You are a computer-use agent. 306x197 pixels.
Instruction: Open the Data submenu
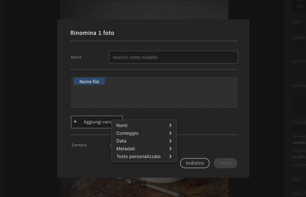coord(144,141)
